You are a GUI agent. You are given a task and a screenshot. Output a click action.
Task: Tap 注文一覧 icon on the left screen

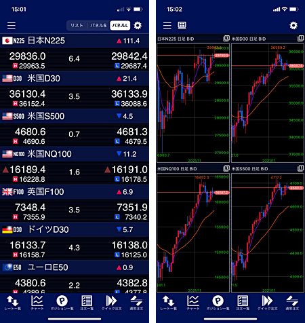(87, 303)
